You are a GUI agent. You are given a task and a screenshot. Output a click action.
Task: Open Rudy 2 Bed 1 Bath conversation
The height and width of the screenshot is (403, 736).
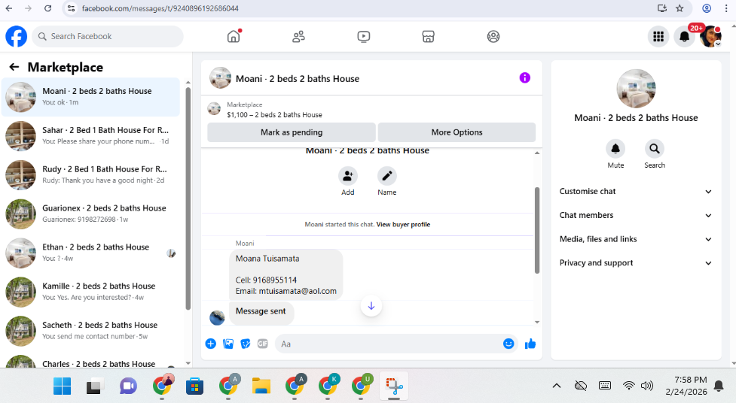pos(91,174)
